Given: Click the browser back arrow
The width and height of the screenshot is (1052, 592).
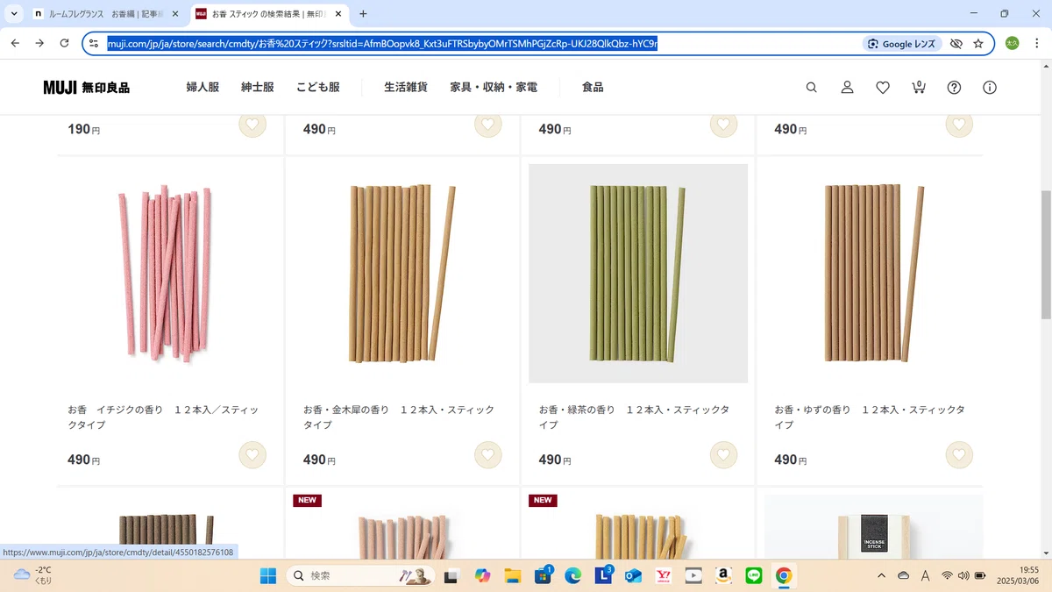Looking at the screenshot, I should point(15,43).
